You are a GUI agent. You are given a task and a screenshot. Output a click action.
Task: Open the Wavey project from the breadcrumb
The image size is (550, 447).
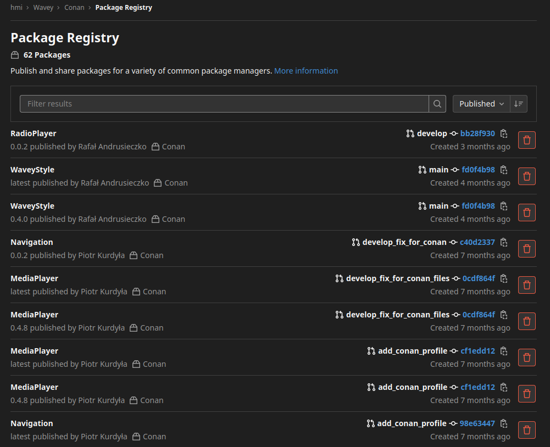(43, 7)
